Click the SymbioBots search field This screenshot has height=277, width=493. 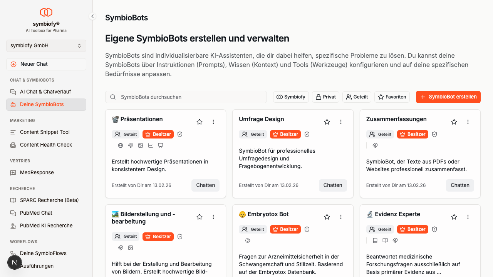(x=186, y=97)
